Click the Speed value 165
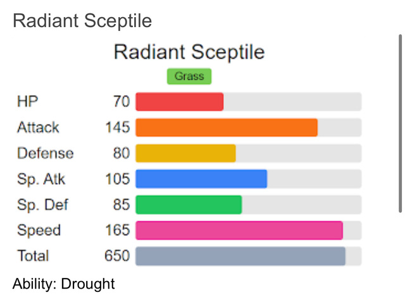 coord(118,230)
